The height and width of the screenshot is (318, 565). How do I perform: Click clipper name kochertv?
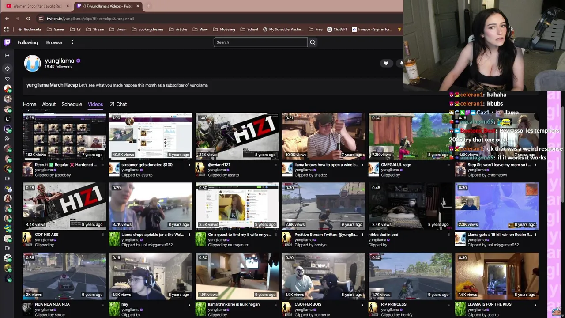click(321, 315)
